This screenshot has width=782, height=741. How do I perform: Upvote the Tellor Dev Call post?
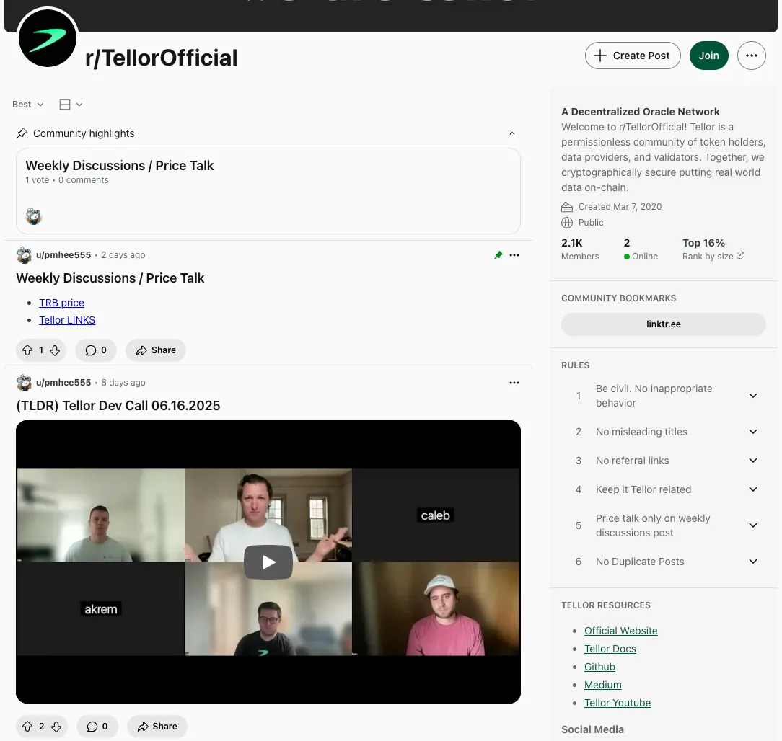(28, 727)
